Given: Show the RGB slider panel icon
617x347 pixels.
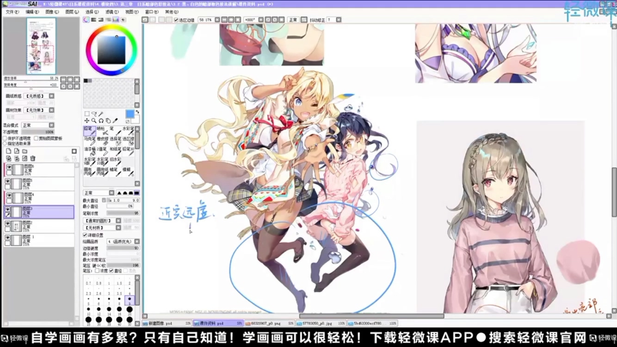Looking at the screenshot, I should [x=94, y=20].
